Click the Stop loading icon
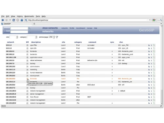This screenshot has width=164, height=123. click(x=18, y=20)
